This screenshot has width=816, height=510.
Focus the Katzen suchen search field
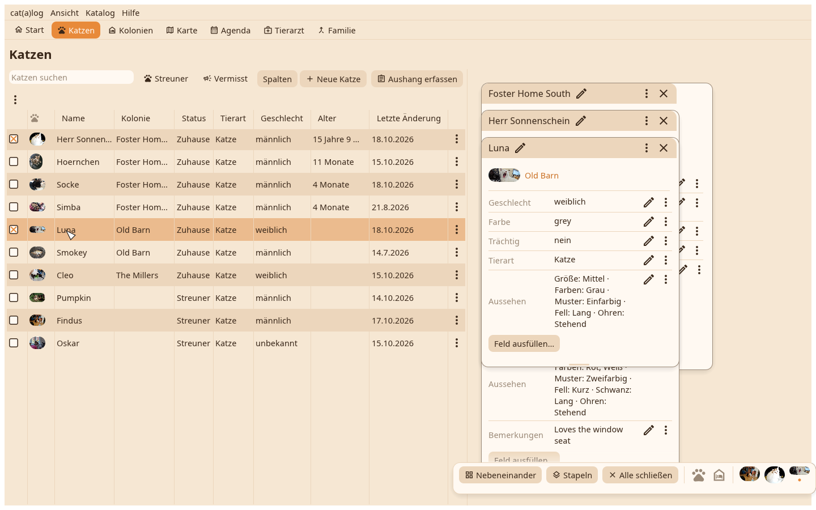[x=71, y=77]
